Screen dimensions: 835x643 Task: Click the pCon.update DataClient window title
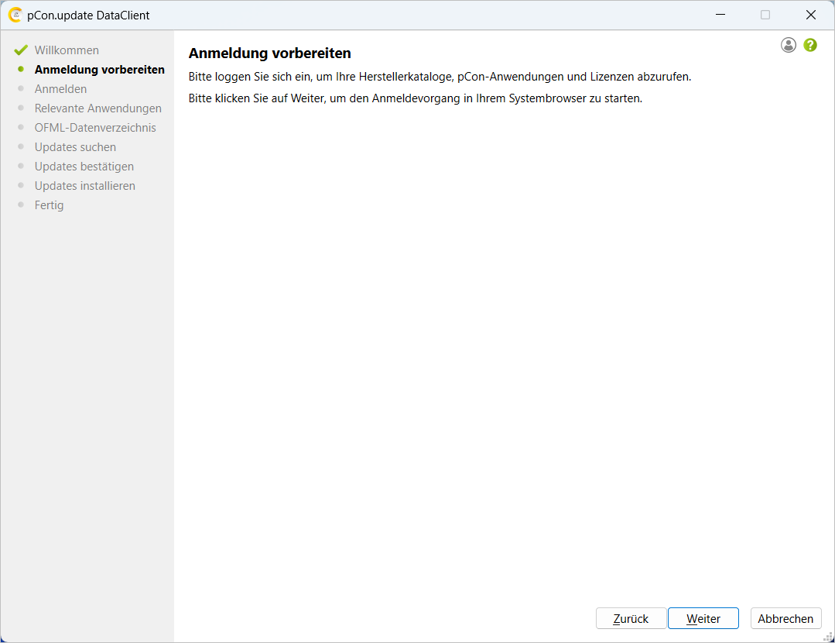tap(88, 15)
